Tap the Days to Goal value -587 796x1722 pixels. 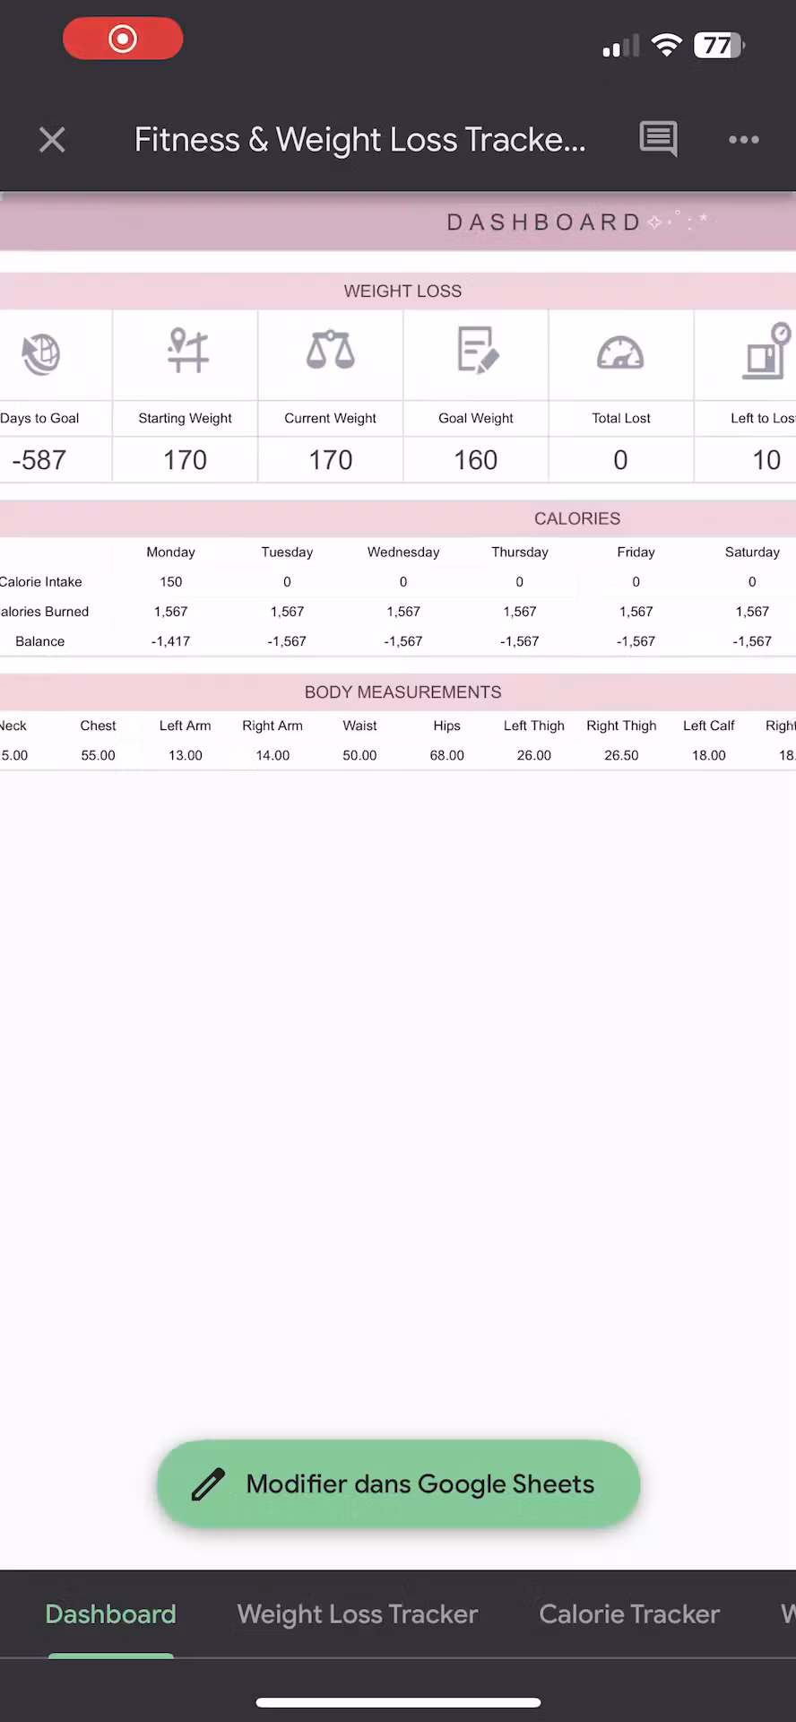[x=39, y=460]
